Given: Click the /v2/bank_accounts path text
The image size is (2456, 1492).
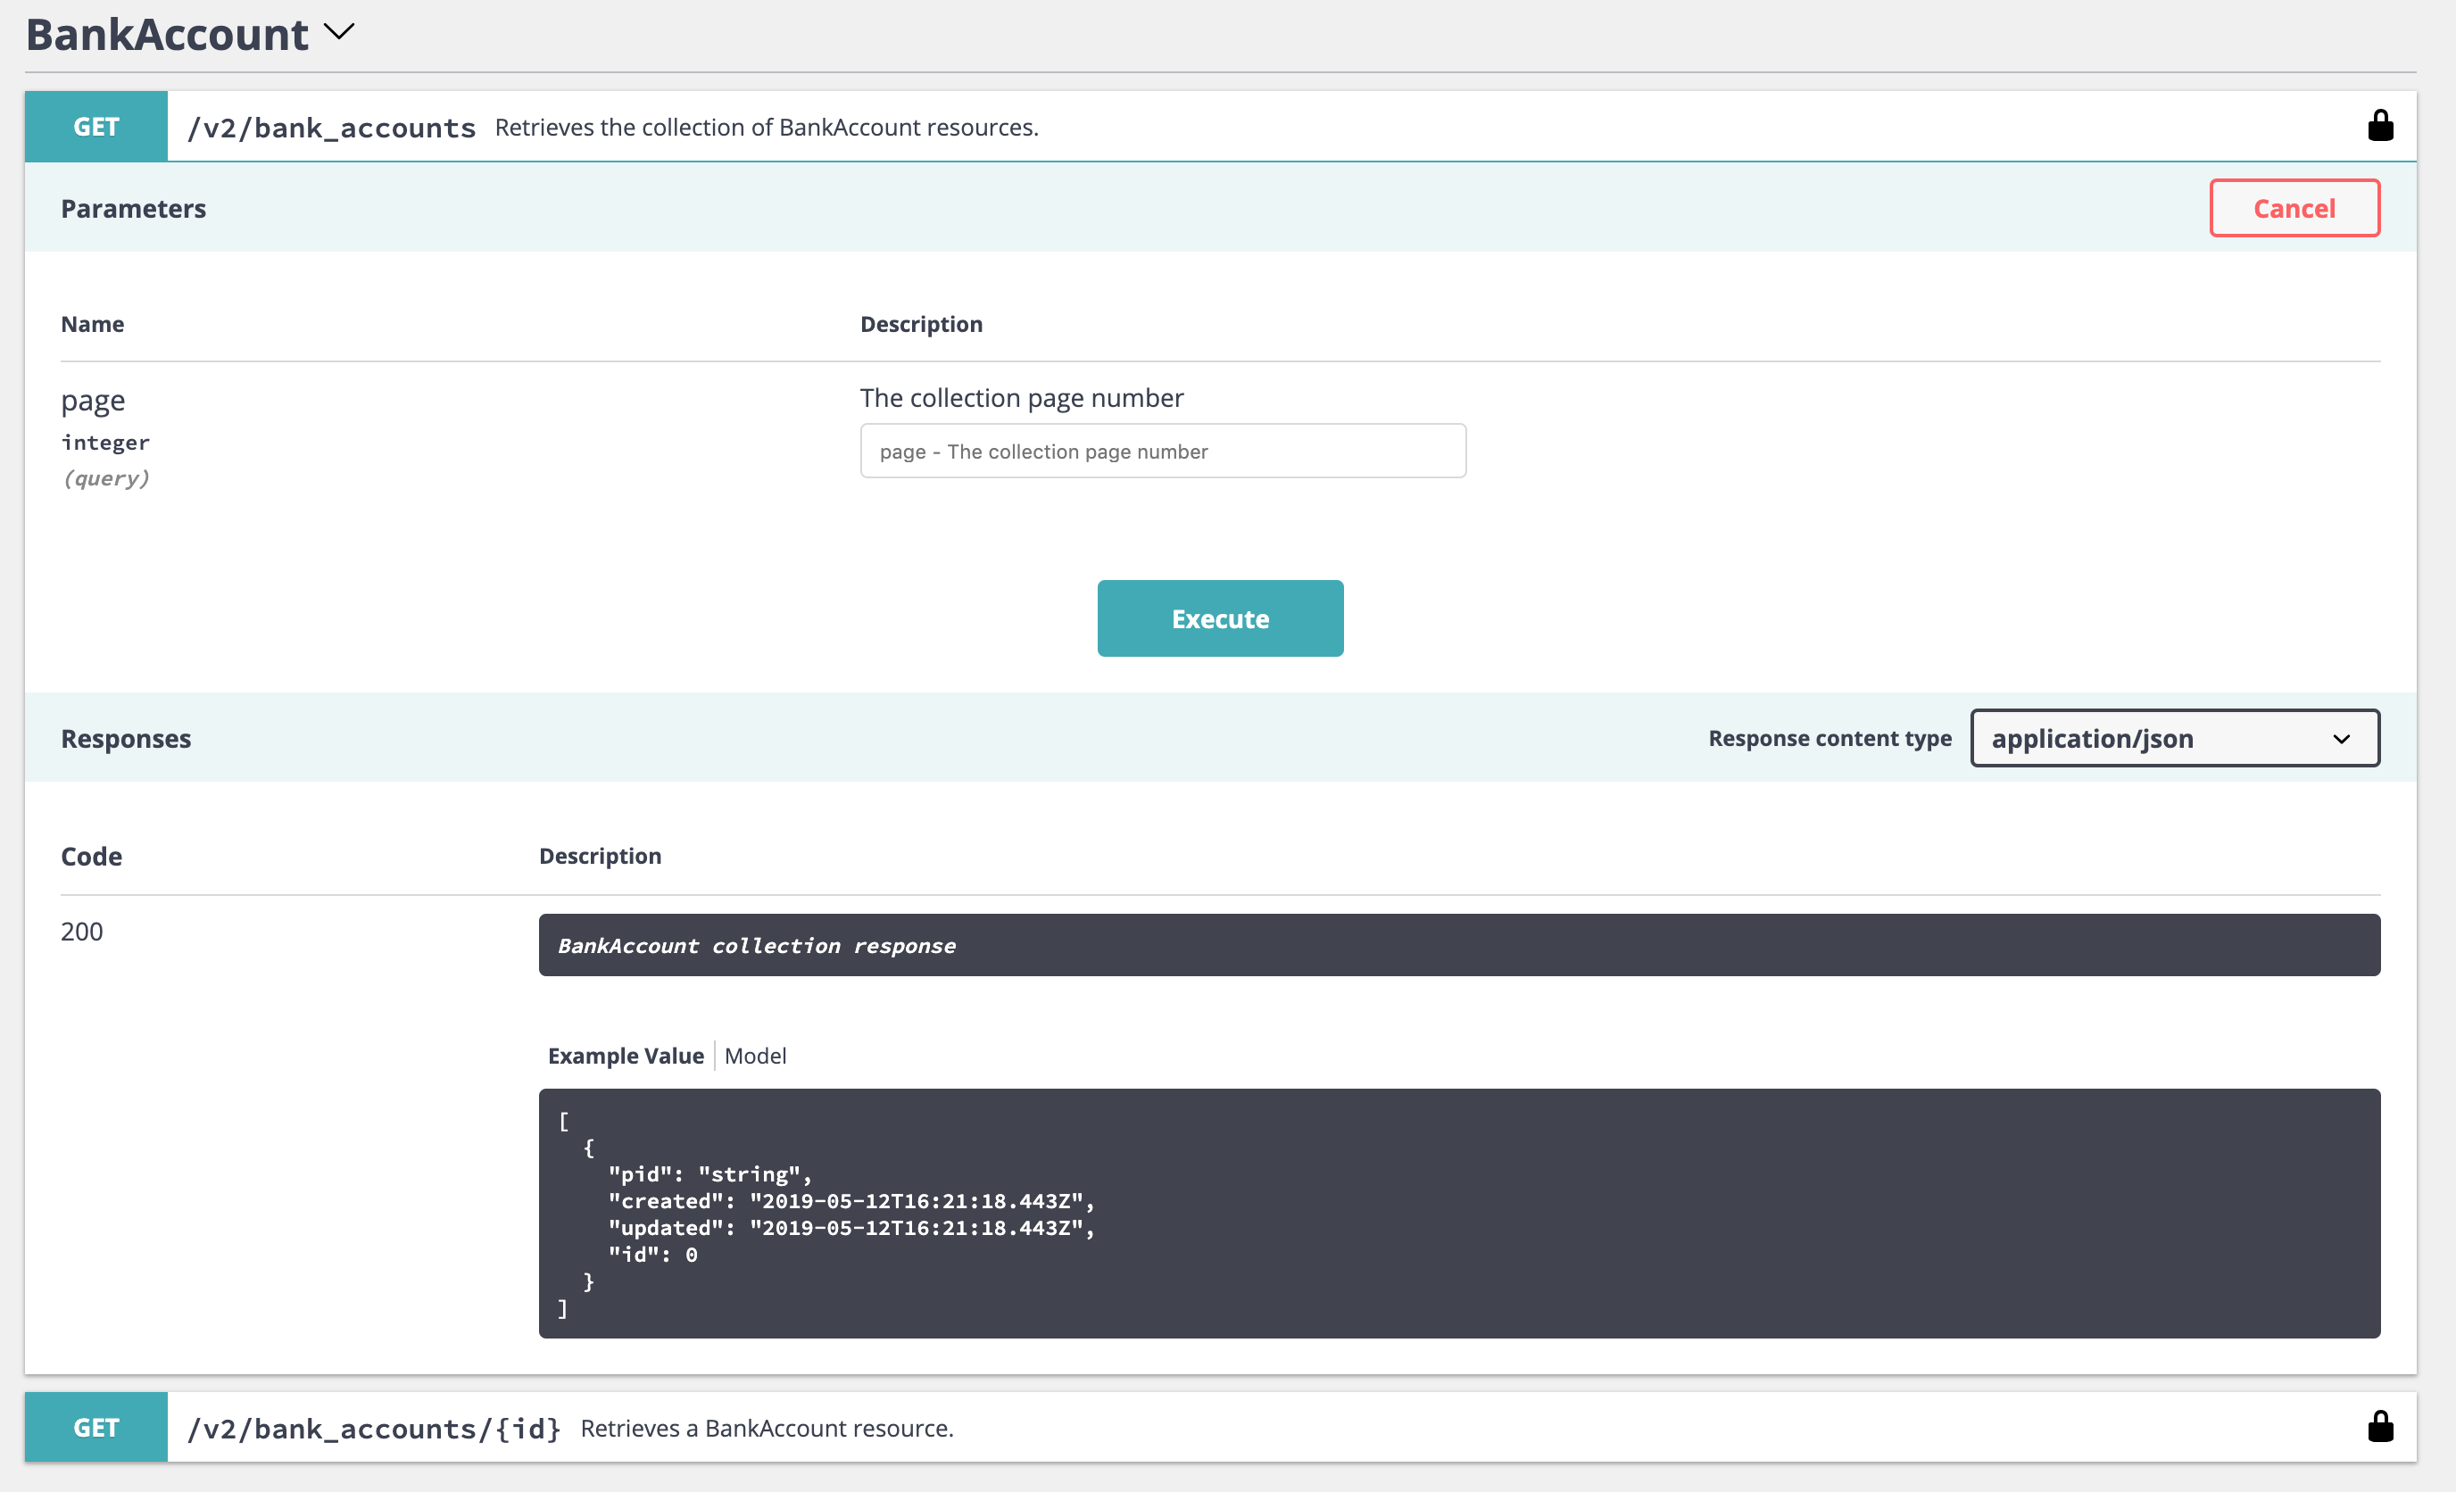Looking at the screenshot, I should (332, 128).
